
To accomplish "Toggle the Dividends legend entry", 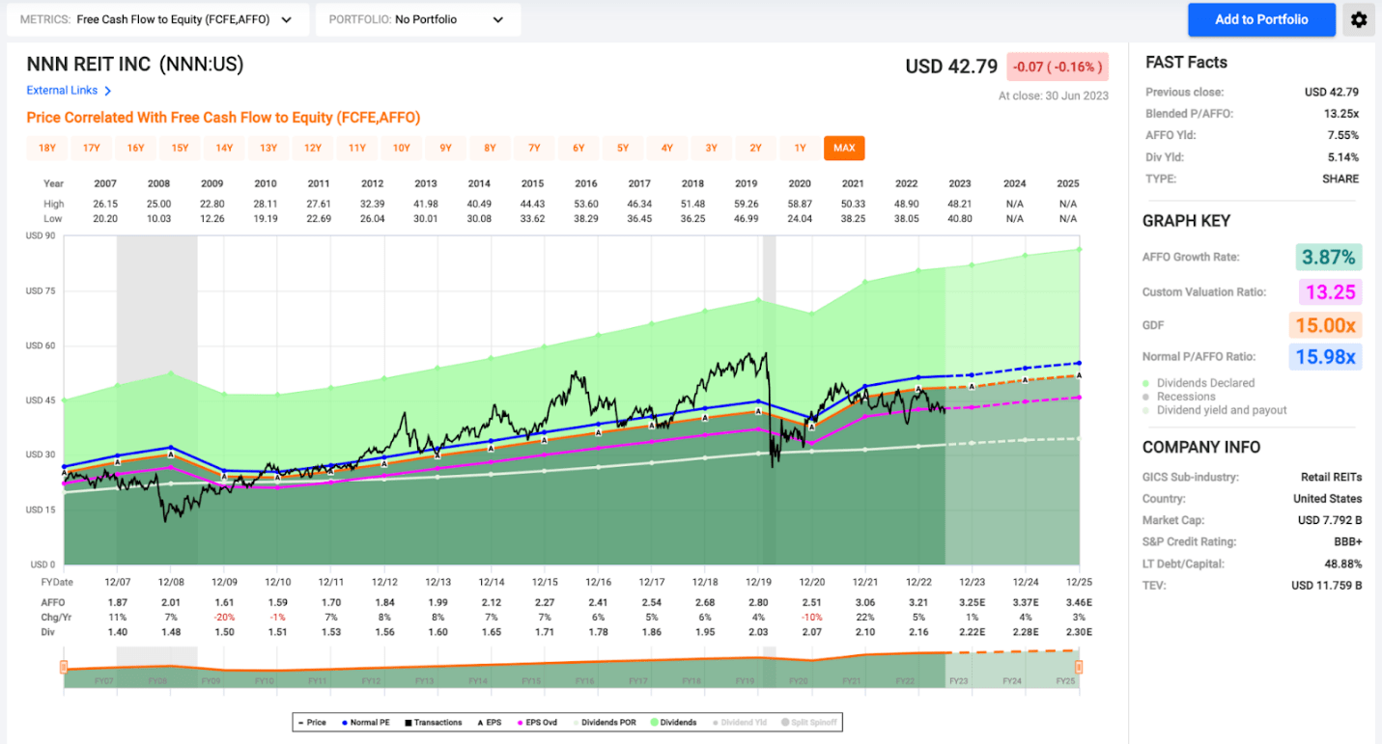I will tap(671, 722).
